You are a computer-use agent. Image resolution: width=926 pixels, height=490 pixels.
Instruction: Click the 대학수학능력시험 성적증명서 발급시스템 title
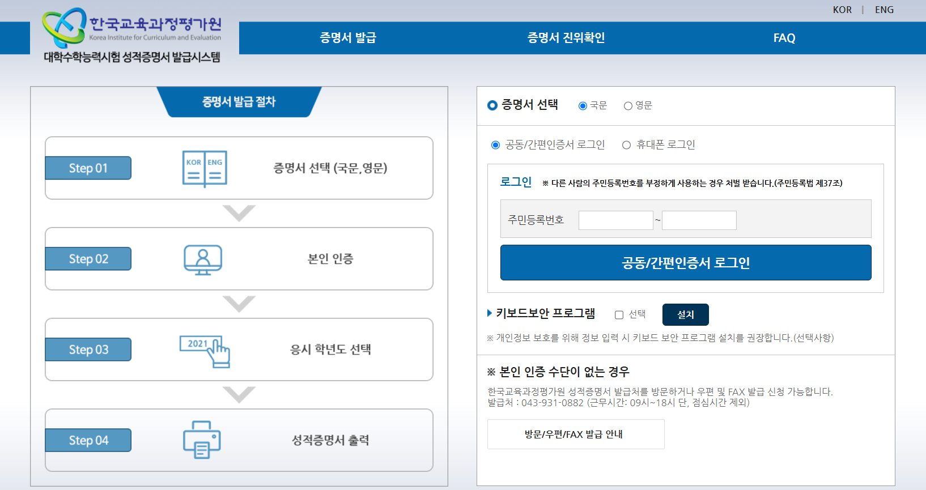click(x=132, y=57)
